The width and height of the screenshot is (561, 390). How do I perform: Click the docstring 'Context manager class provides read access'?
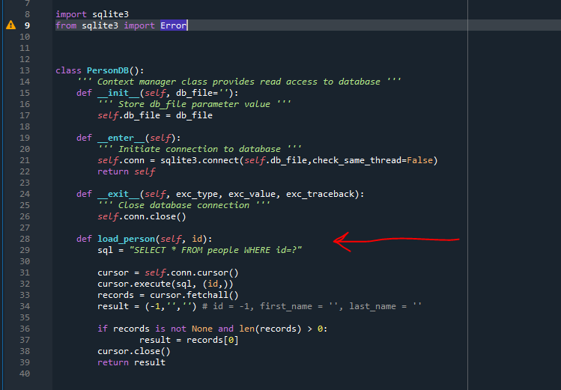207,82
